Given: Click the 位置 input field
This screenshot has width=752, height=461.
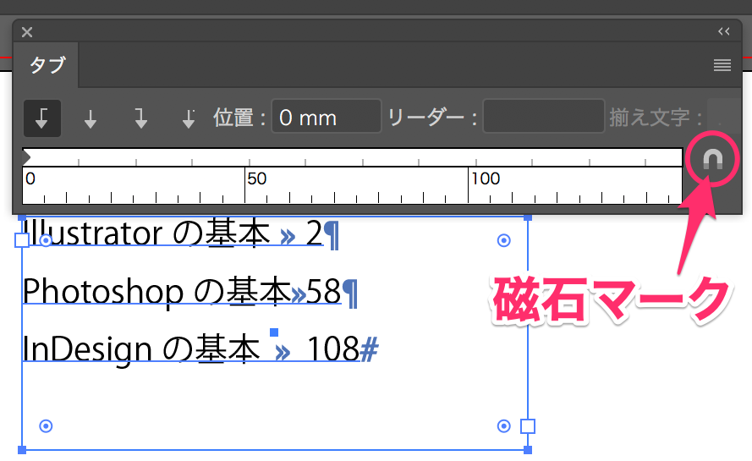Looking at the screenshot, I should coord(327,117).
